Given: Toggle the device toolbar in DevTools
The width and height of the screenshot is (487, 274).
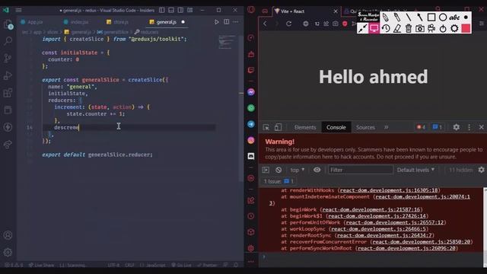Looking at the screenshot, I should (x=278, y=127).
